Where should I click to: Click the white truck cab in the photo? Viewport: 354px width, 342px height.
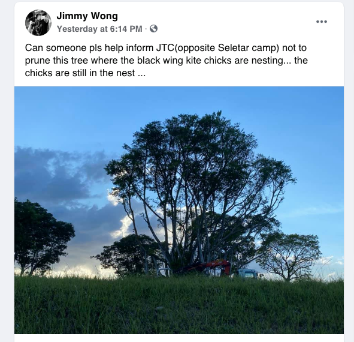248,274
